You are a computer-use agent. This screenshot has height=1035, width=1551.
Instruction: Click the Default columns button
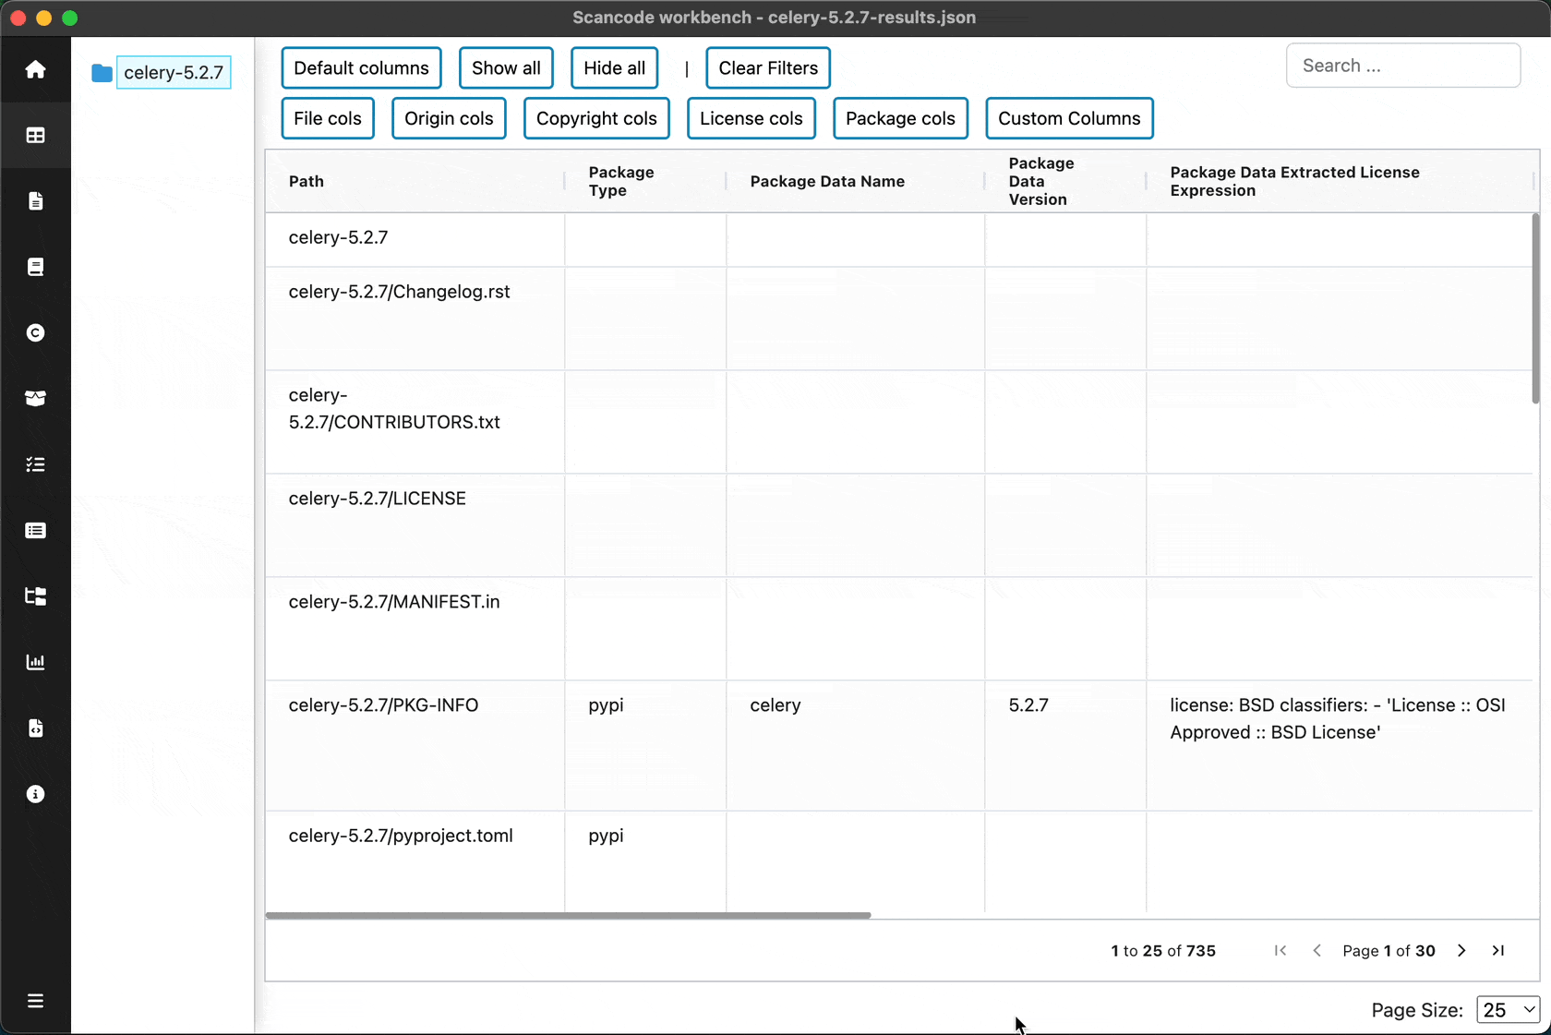(361, 68)
